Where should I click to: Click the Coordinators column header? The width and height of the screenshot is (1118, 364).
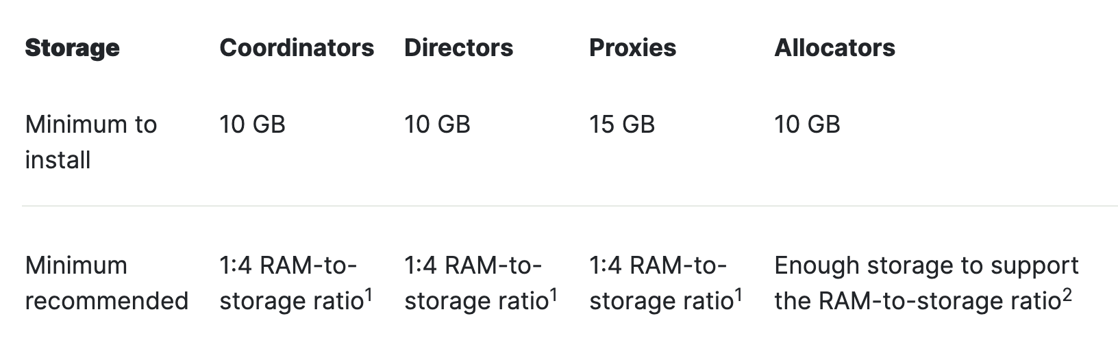297,48
